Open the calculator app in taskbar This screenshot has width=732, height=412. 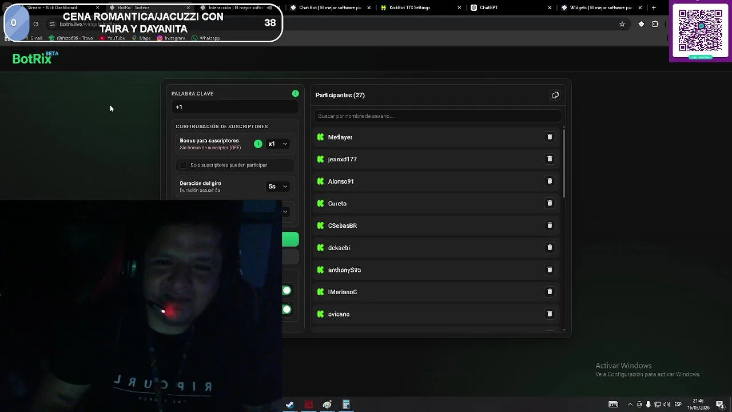[x=346, y=405]
